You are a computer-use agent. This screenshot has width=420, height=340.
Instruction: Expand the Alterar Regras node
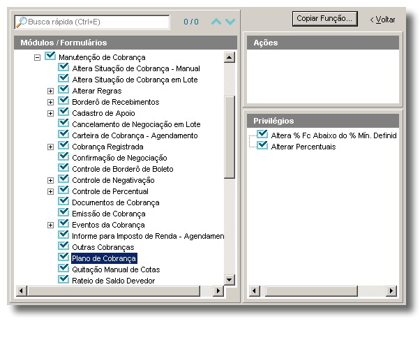pos(50,91)
